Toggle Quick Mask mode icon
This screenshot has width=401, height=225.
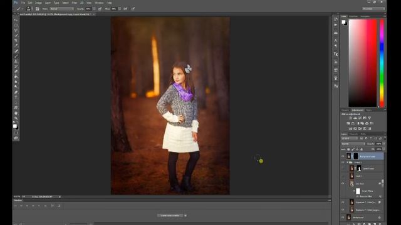(x=16, y=132)
